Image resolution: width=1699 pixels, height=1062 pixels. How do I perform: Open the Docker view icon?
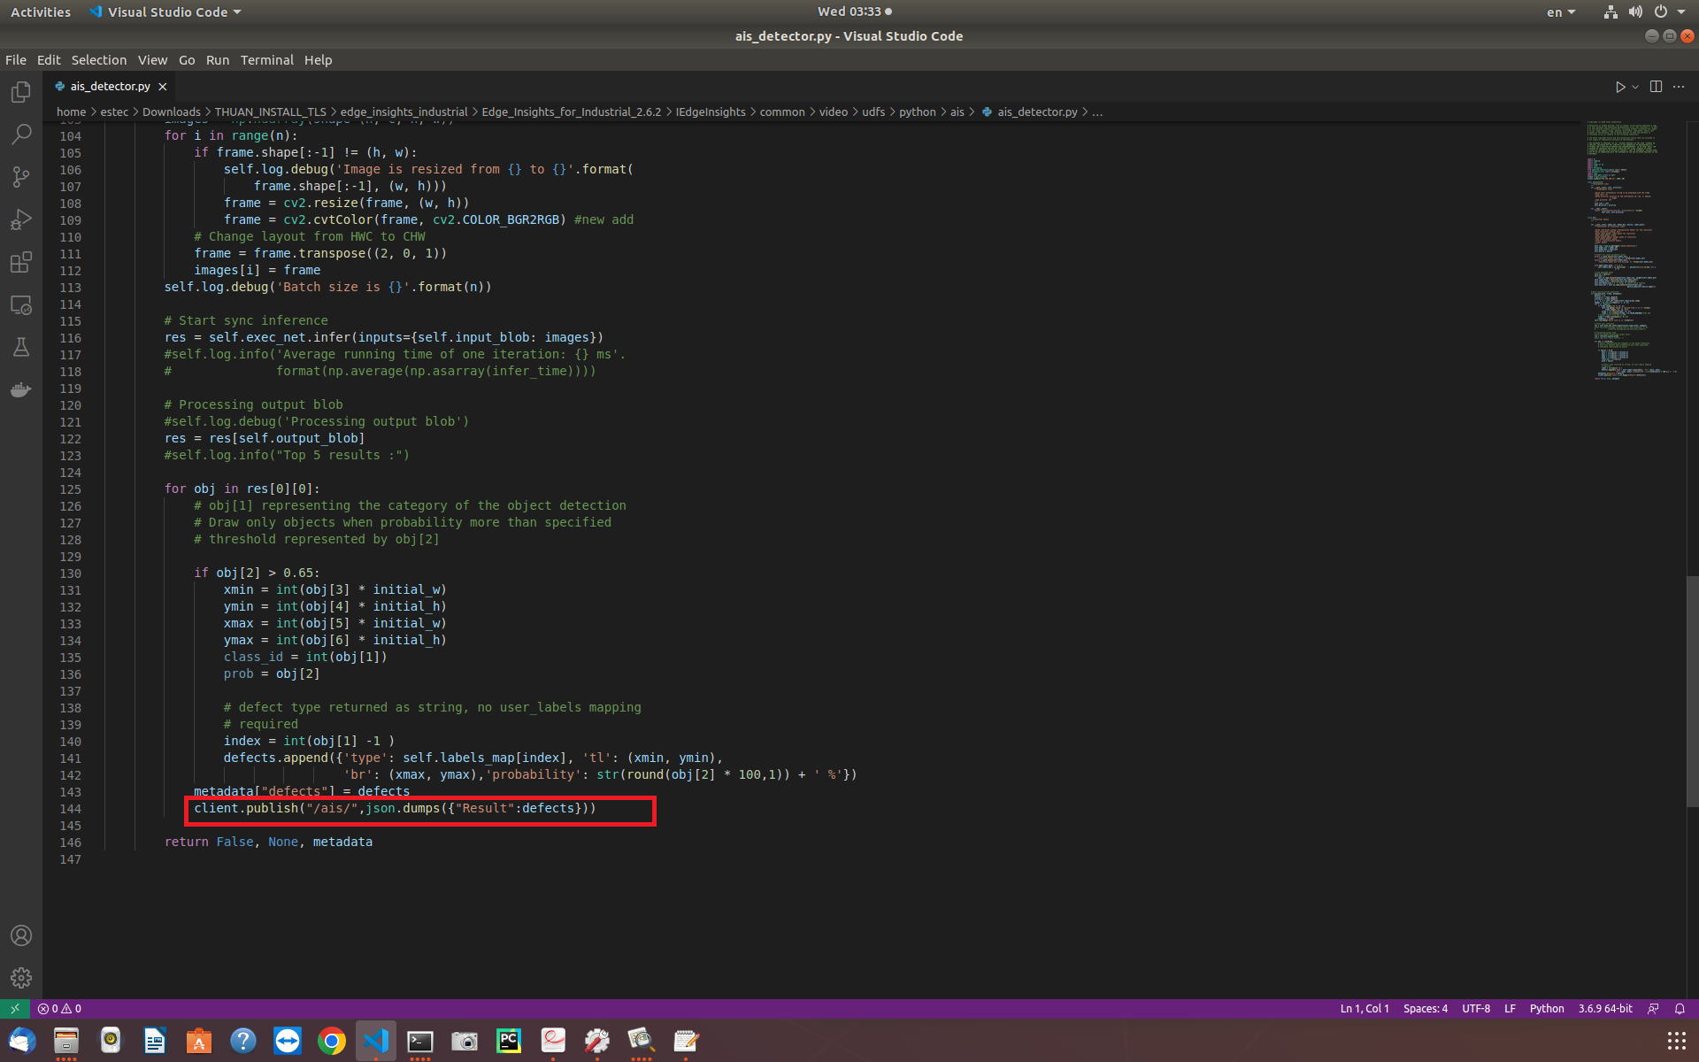21,390
